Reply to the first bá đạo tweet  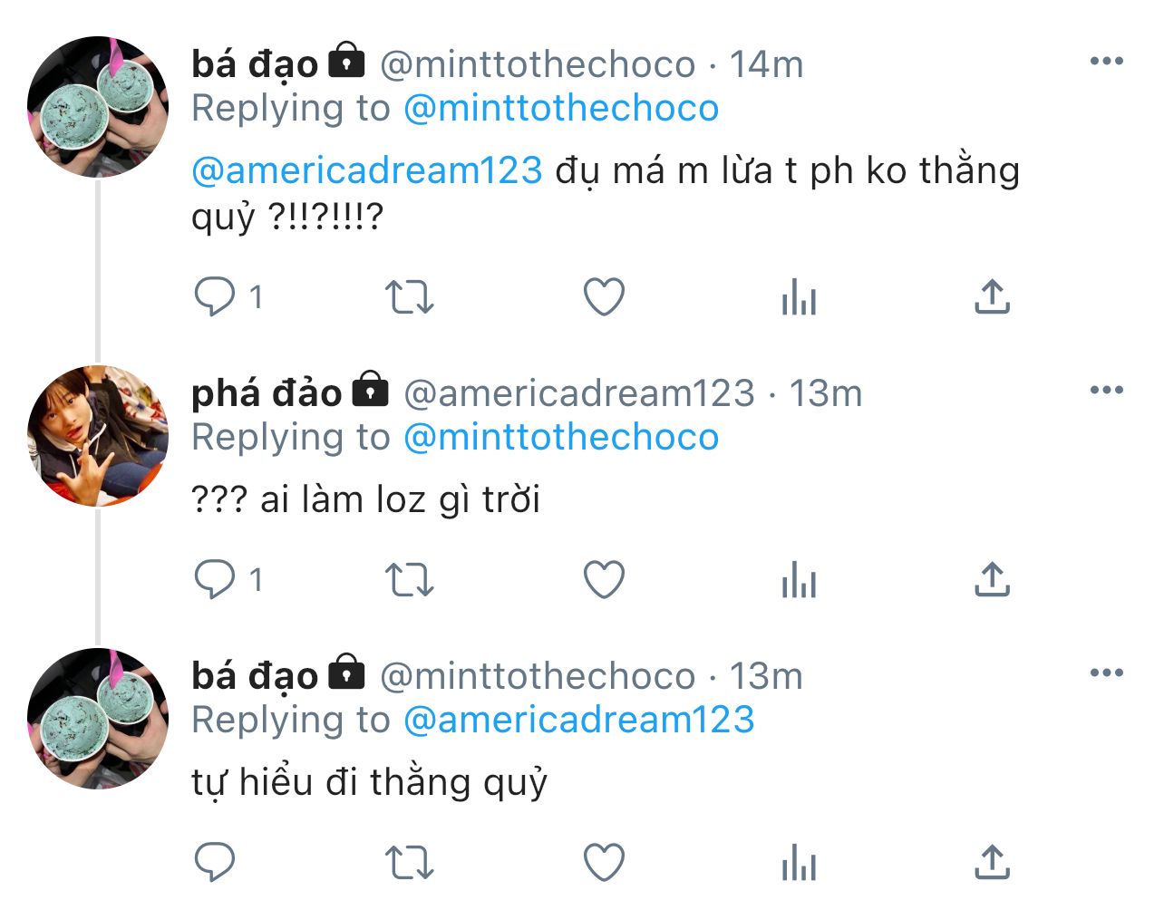pos(215,296)
